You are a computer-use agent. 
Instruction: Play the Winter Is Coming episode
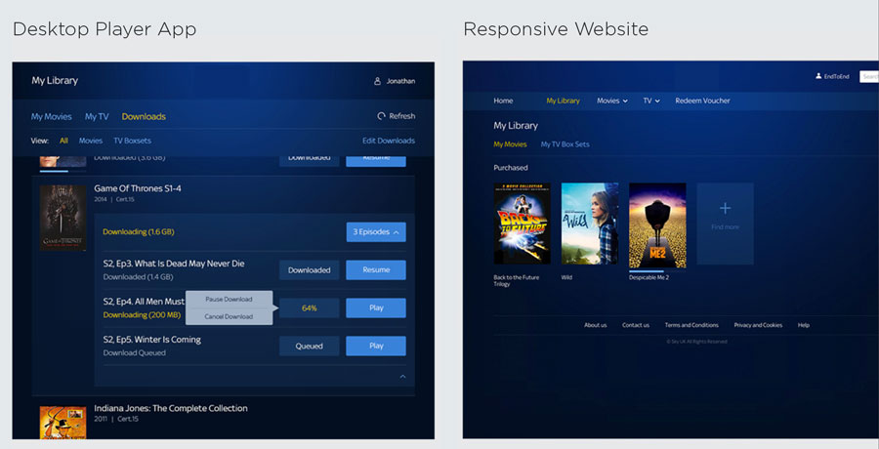tap(376, 346)
